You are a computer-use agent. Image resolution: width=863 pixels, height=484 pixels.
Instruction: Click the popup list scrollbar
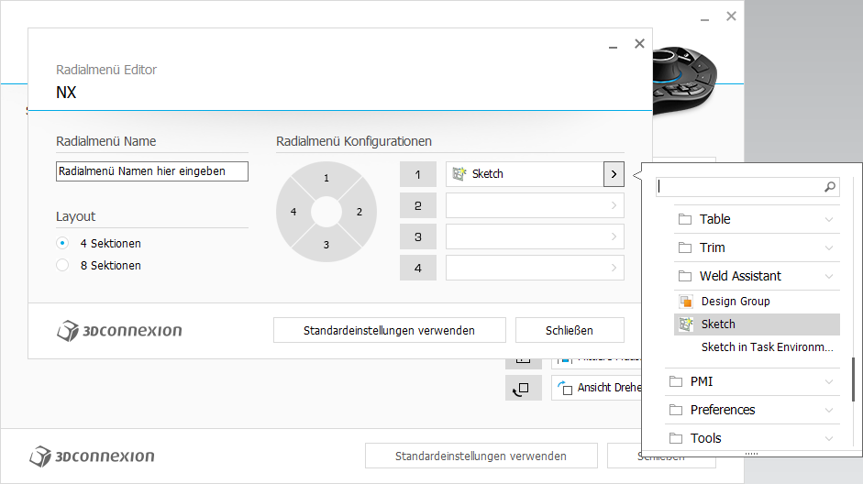[853, 379]
